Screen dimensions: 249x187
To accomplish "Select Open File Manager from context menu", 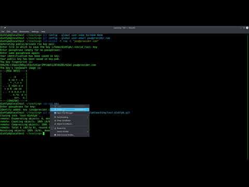I will [70, 113].
